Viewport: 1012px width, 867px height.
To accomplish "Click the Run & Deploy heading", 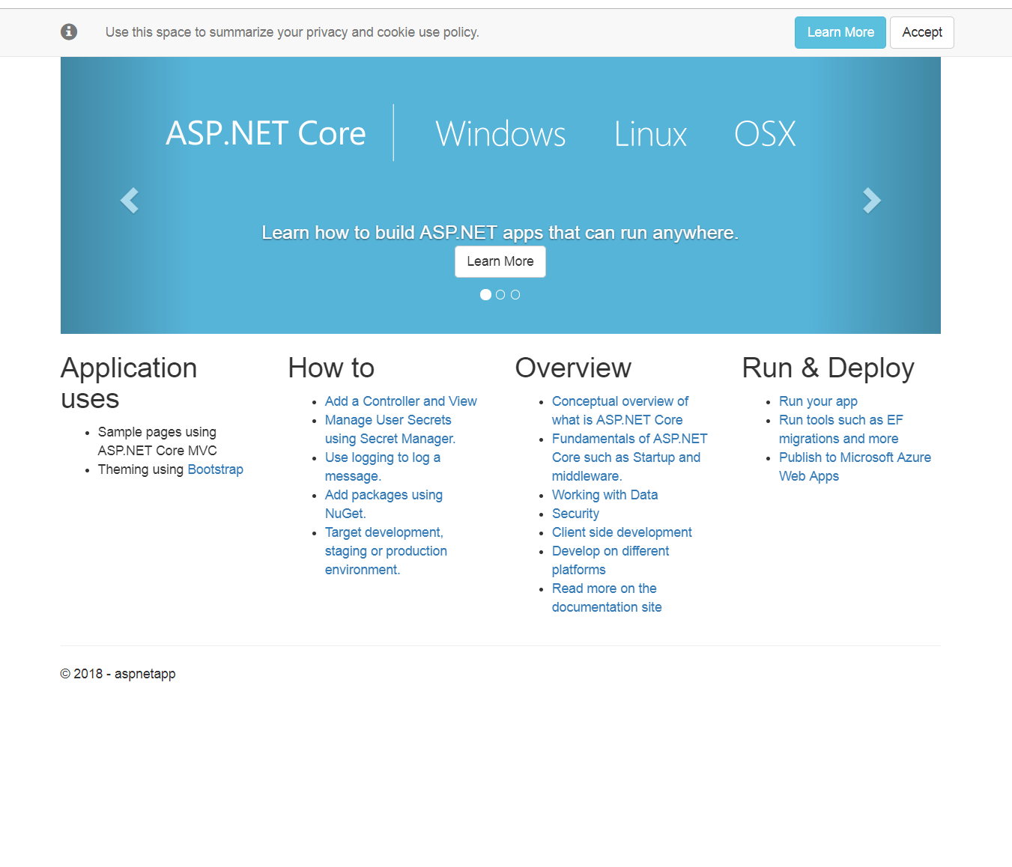I will (x=828, y=368).
